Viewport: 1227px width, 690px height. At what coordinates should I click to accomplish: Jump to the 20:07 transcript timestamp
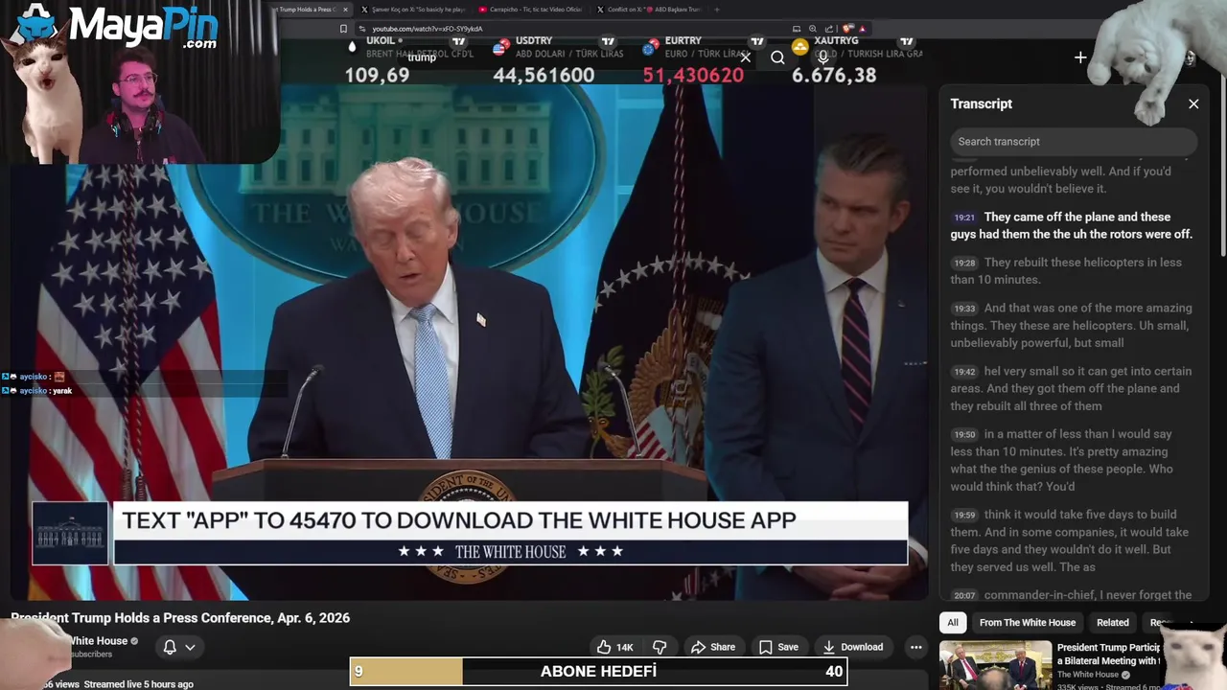[964, 595]
